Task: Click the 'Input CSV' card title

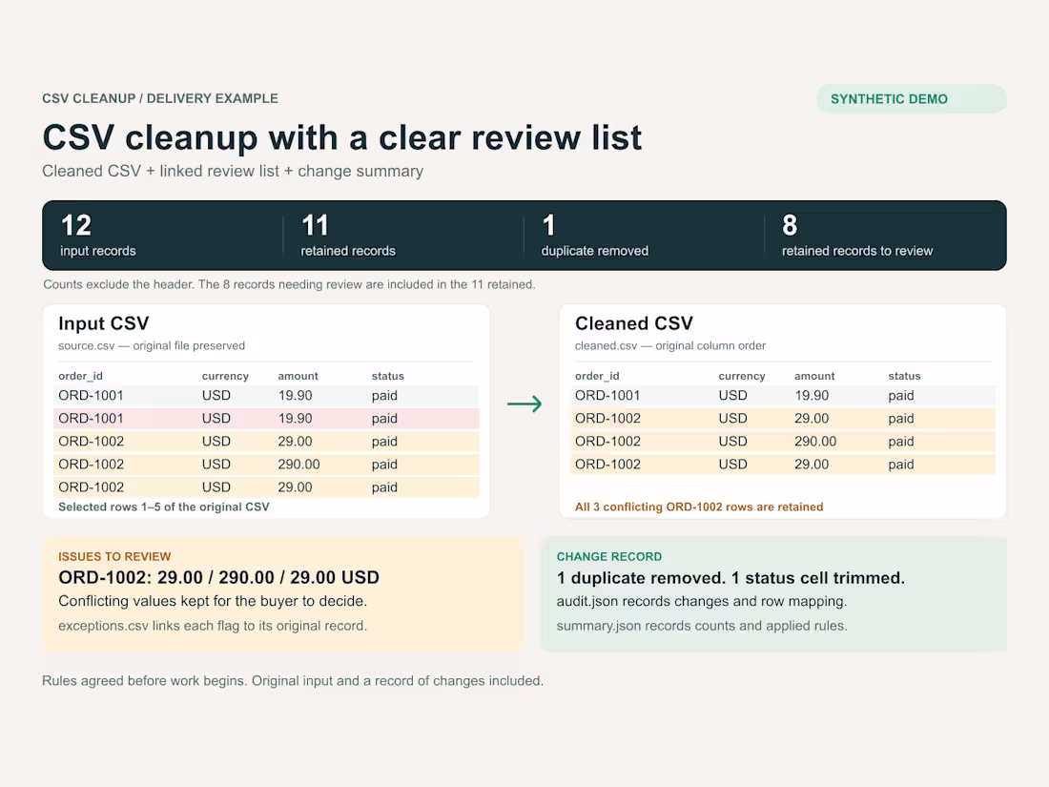Action: point(104,323)
